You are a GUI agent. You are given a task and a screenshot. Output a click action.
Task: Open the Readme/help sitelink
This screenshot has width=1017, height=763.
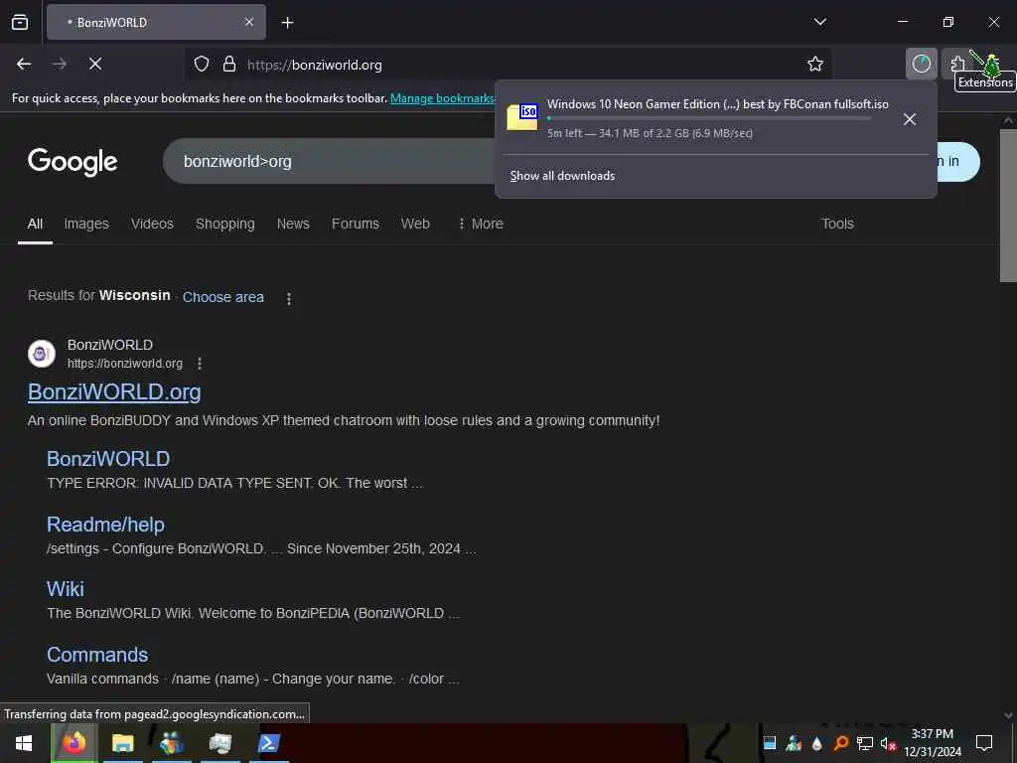pos(105,525)
